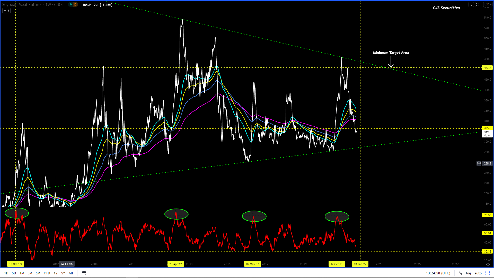The height and width of the screenshot is (278, 494).
Task: Click green market status dot icon
Action: coord(70,5)
